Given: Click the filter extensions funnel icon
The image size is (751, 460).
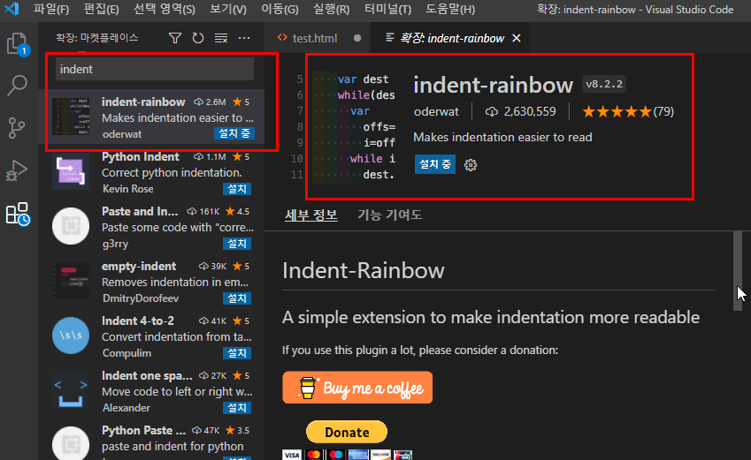Looking at the screenshot, I should coord(175,38).
